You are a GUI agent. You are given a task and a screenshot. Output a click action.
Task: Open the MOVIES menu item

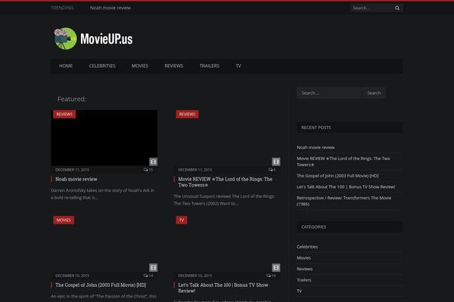coord(140,66)
